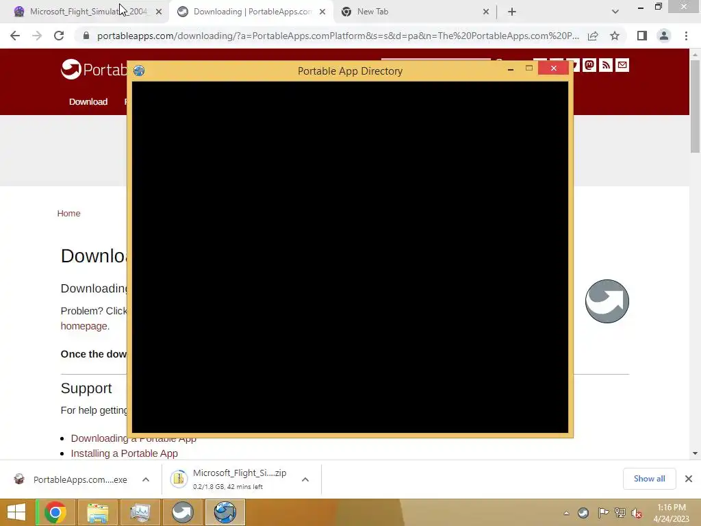701x526 pixels.
Task: Open File Explorer from the taskbar
Action: [x=97, y=512]
